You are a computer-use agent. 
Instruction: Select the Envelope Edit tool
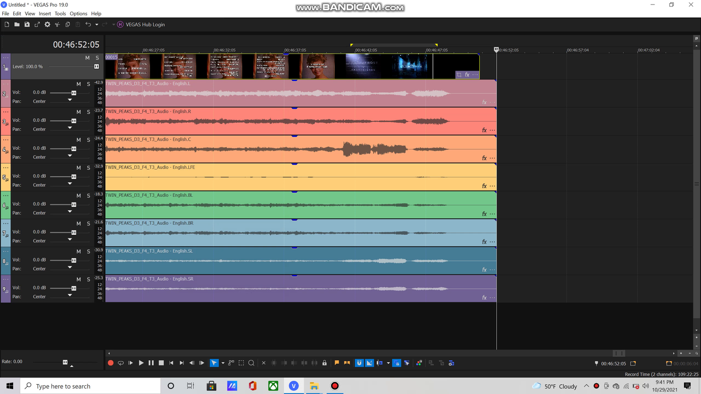231,363
